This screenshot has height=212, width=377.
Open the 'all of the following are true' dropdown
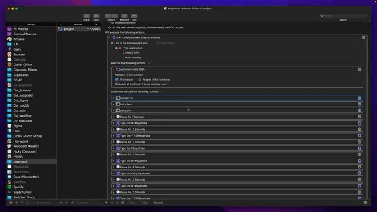pyautogui.click(x=131, y=43)
